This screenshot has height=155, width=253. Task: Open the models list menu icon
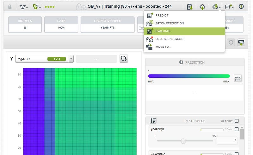coord(37,7)
